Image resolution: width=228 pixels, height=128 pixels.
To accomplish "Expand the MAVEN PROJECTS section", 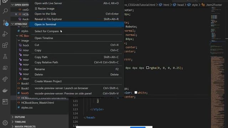I will [x=12, y=127].
